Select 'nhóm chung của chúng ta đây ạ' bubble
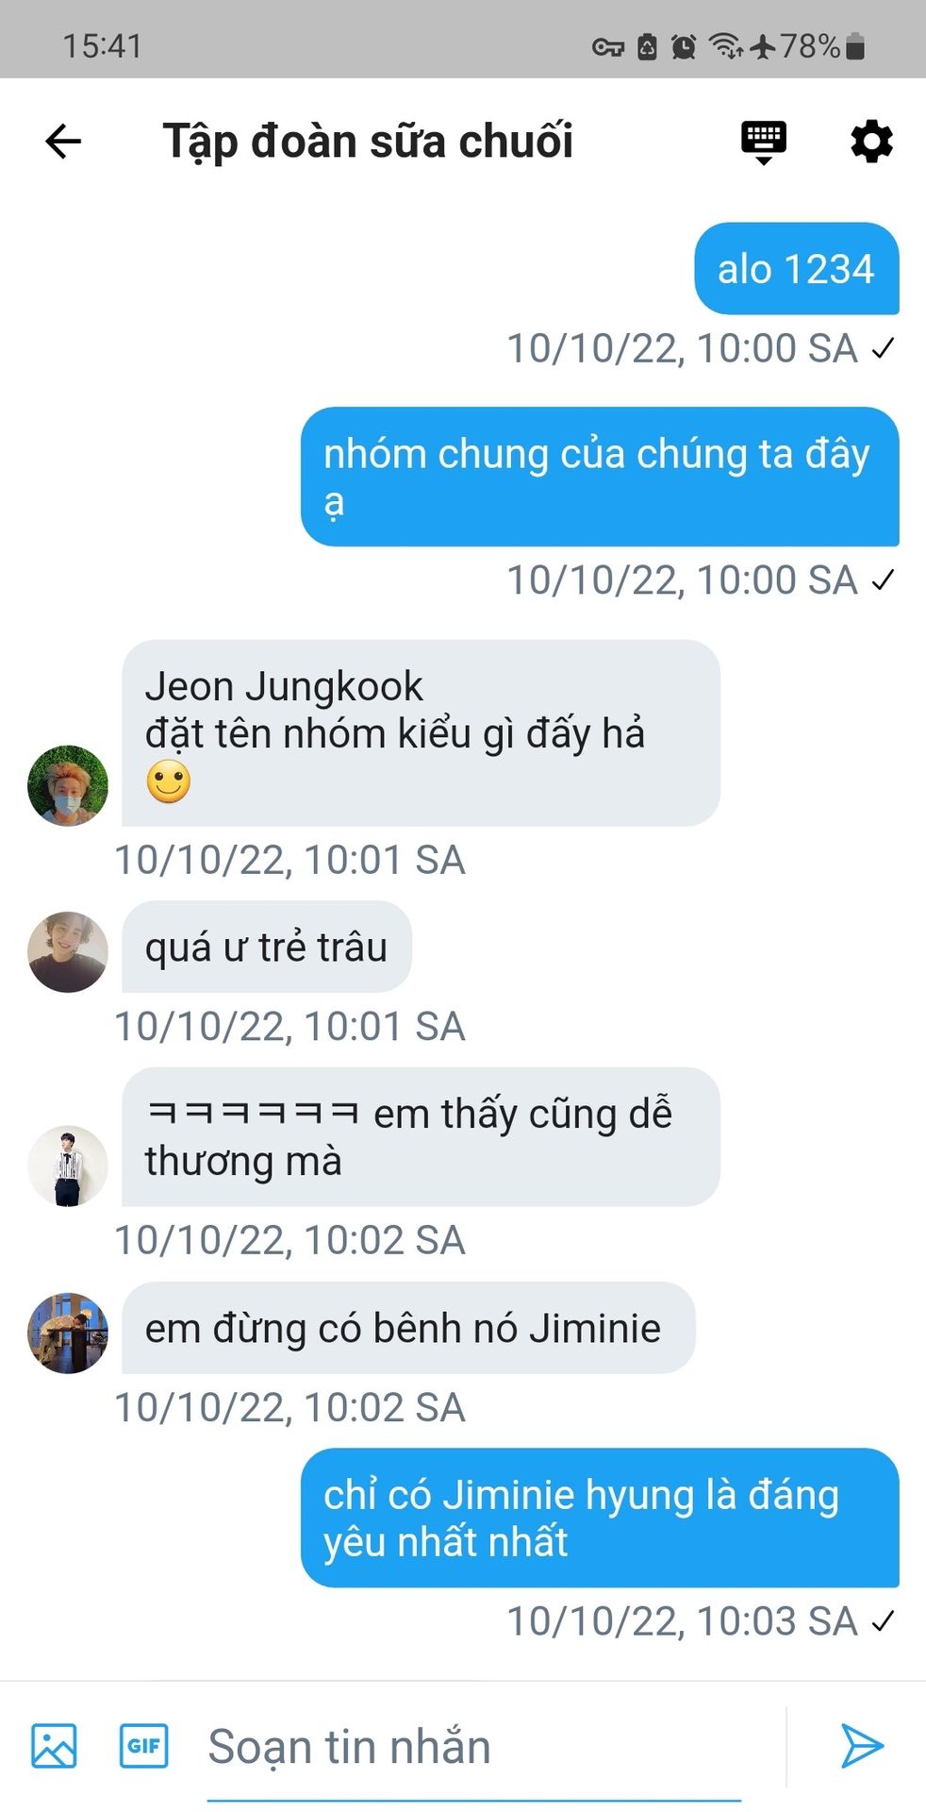Image resolution: width=926 pixels, height=1812 pixels. coord(600,477)
